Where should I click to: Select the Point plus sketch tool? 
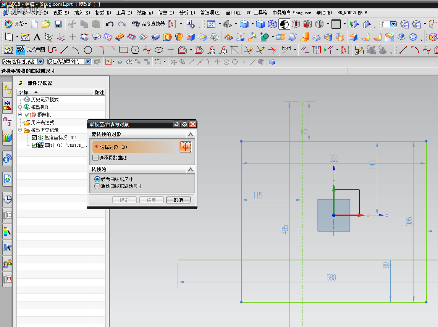[171, 50]
